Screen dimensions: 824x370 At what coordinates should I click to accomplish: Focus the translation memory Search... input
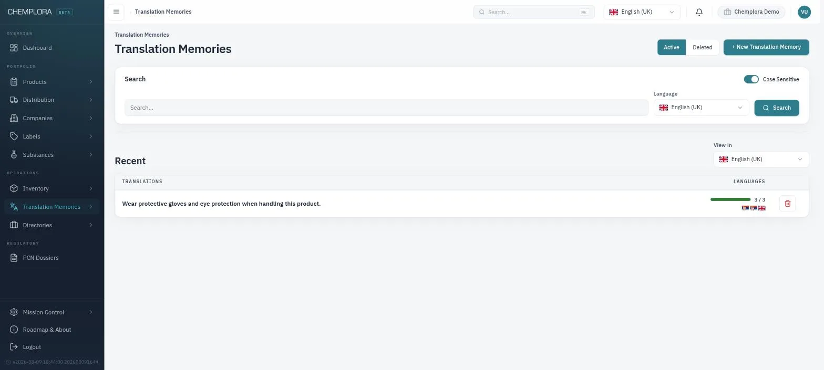pyautogui.click(x=386, y=108)
